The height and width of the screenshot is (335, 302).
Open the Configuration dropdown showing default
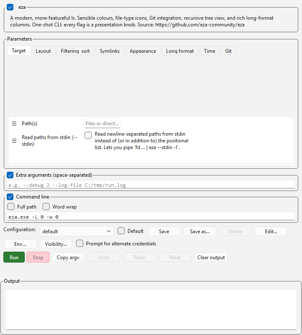click(x=77, y=232)
